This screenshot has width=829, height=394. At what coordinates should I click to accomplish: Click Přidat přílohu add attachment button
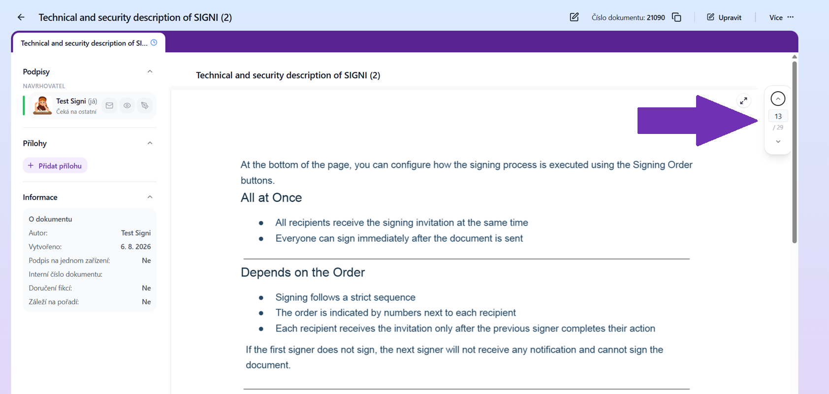pos(55,165)
